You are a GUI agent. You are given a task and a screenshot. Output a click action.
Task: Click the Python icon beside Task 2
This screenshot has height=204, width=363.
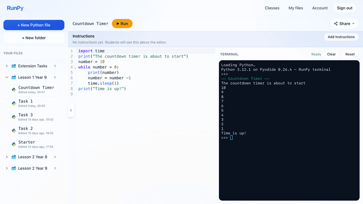(x=14, y=131)
